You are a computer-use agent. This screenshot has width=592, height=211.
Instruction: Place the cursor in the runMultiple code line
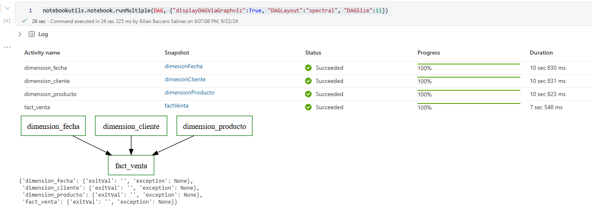[215, 10]
